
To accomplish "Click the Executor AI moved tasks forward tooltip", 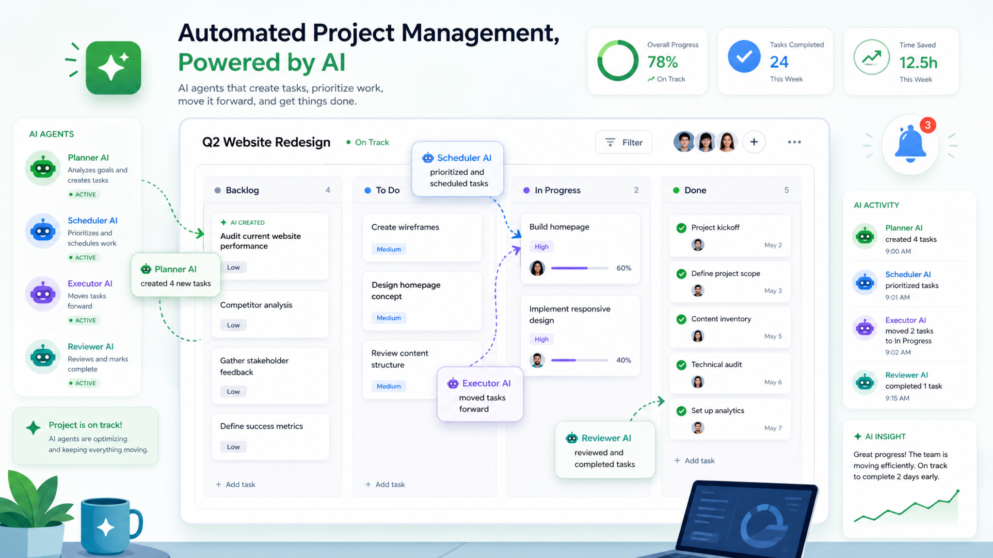I will (x=480, y=394).
